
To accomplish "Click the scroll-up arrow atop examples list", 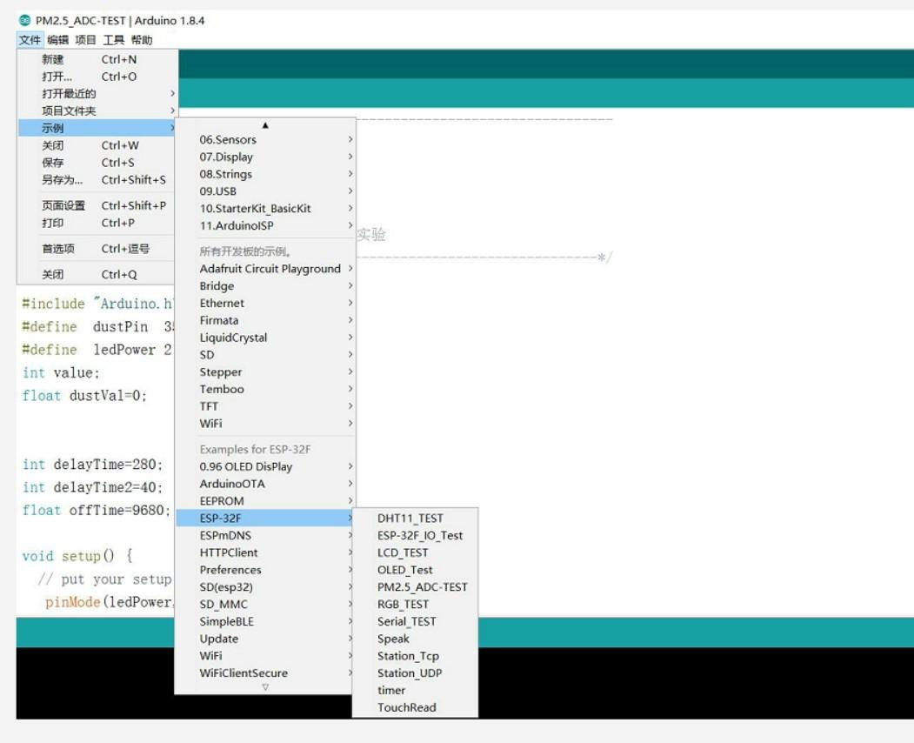I will [x=265, y=124].
